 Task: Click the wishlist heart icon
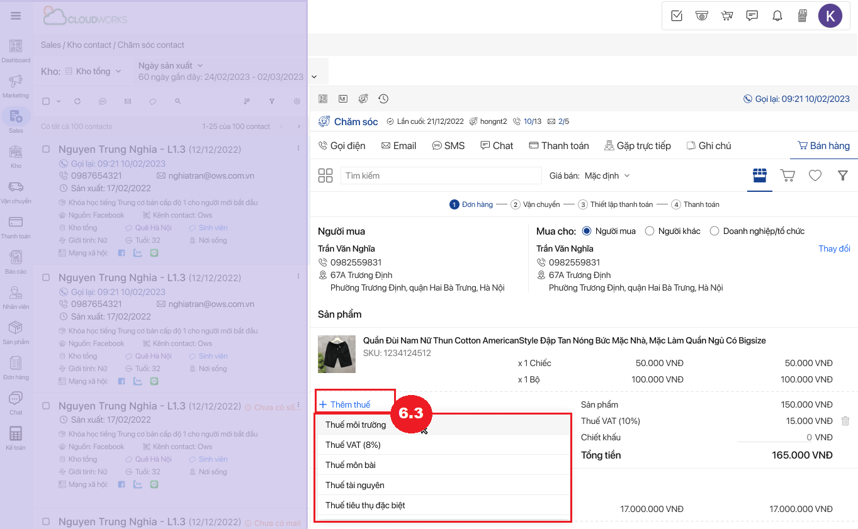(815, 175)
